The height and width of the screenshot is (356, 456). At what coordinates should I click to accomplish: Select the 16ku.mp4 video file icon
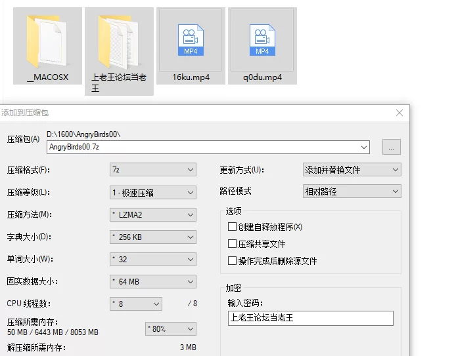tap(191, 40)
